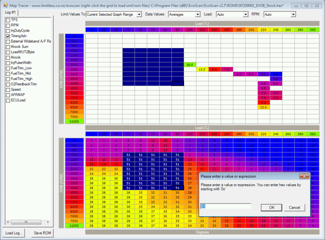
Task: Click the horizontal scrollbar under the log list
Action: (x=26, y=222)
